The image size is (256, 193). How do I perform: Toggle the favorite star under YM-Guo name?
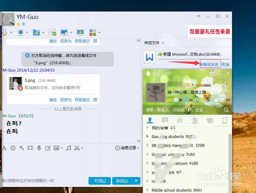point(19,24)
